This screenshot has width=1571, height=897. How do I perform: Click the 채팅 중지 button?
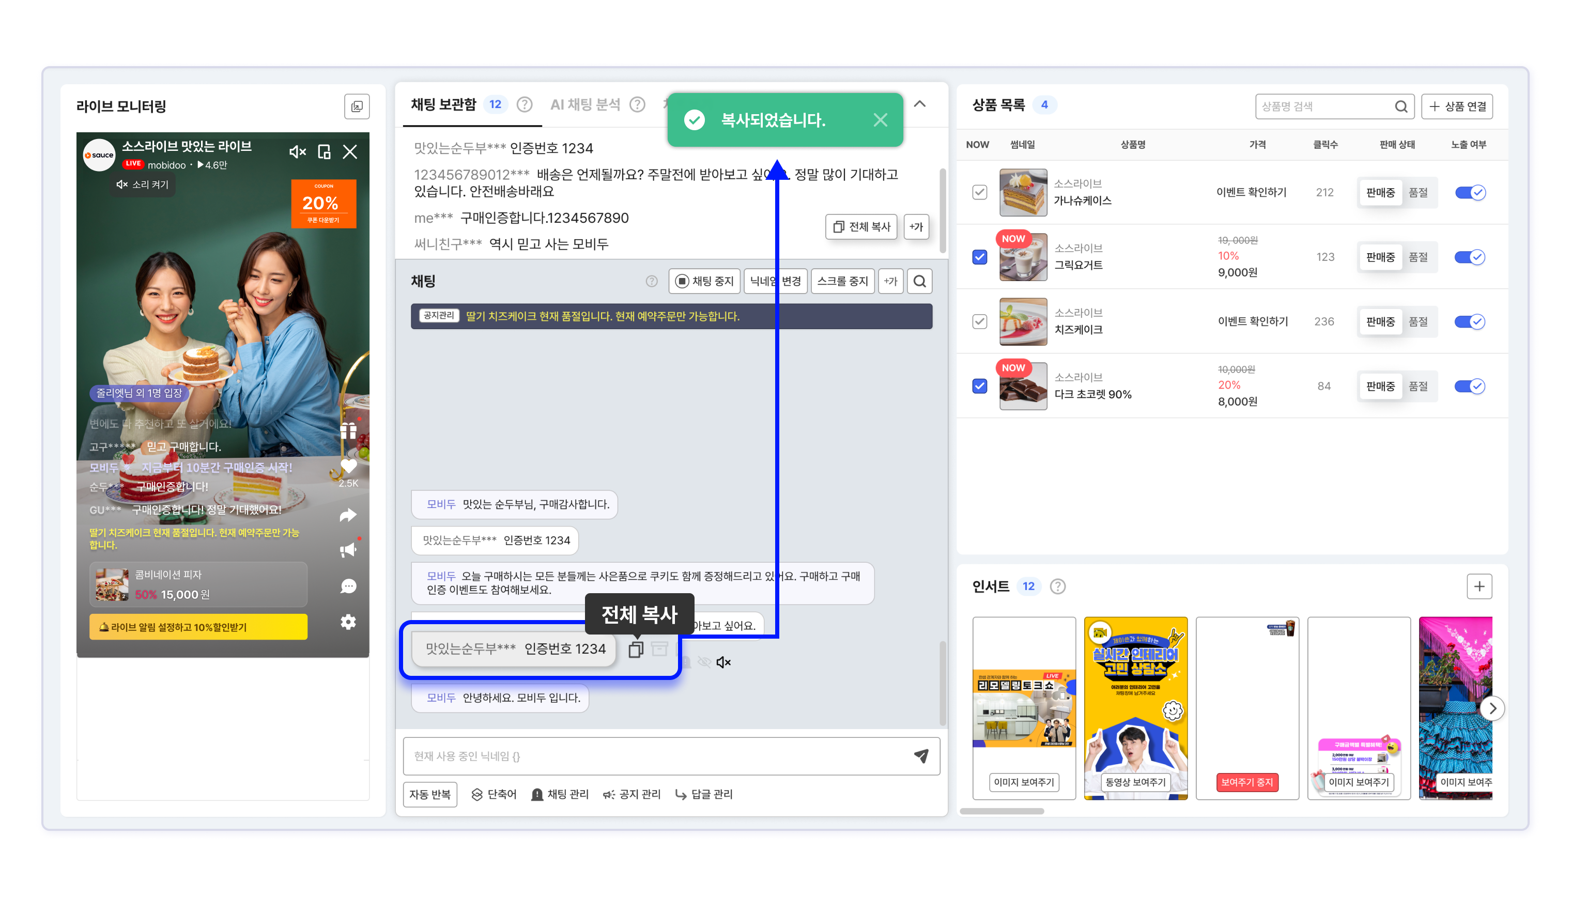click(x=704, y=282)
